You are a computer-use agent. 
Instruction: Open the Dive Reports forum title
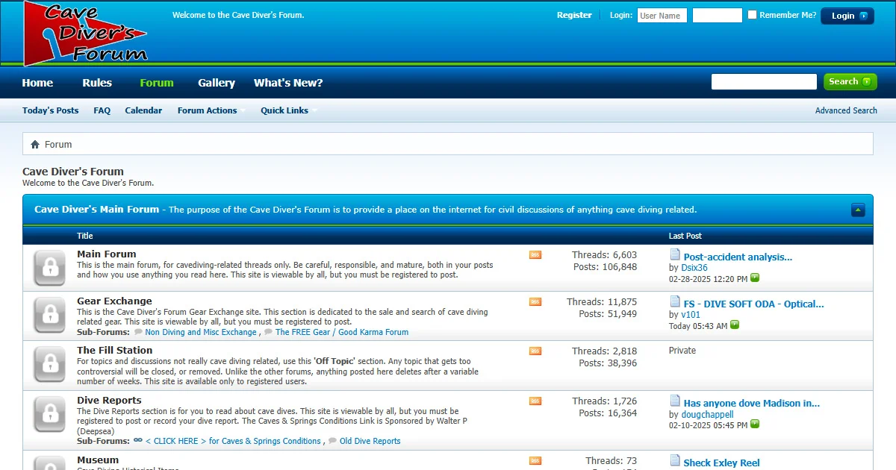pyautogui.click(x=109, y=401)
